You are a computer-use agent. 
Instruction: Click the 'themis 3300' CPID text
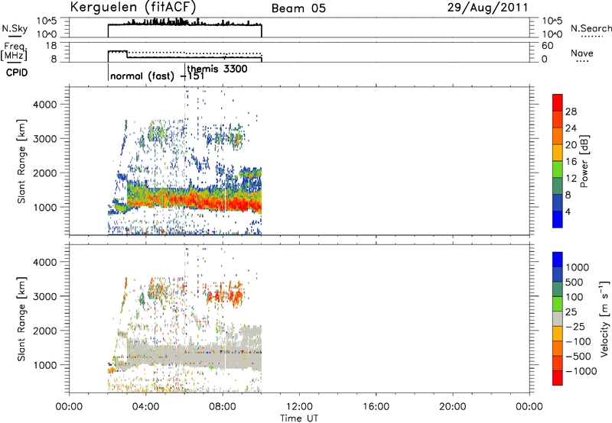[x=217, y=69]
